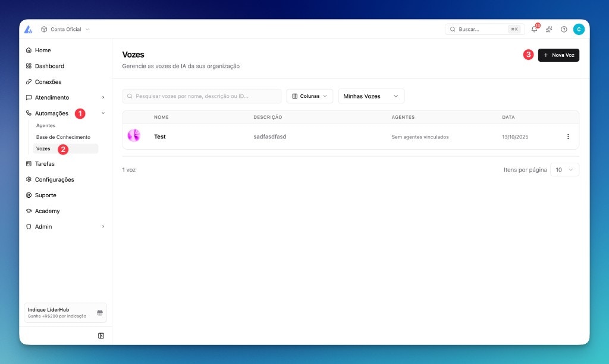The height and width of the screenshot is (364, 609).
Task: Open the voice named Test
Action: click(x=159, y=137)
